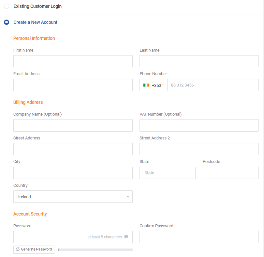Click the Confirm Password field
This screenshot has height=257, width=264.
pos(199,237)
